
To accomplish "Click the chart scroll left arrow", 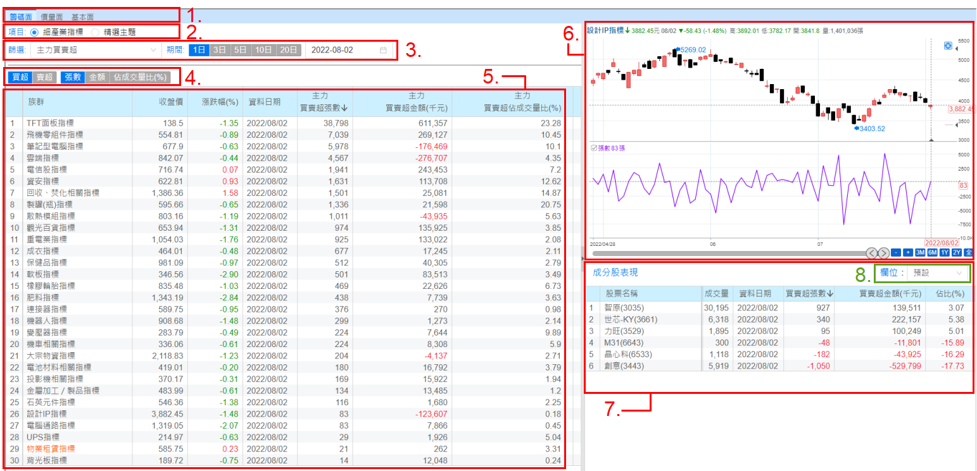I will (x=871, y=253).
